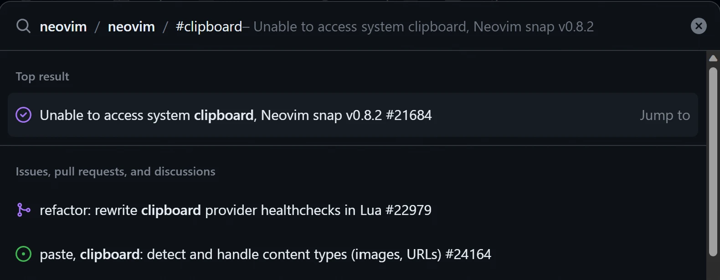Click pull request number #22979

(408, 210)
